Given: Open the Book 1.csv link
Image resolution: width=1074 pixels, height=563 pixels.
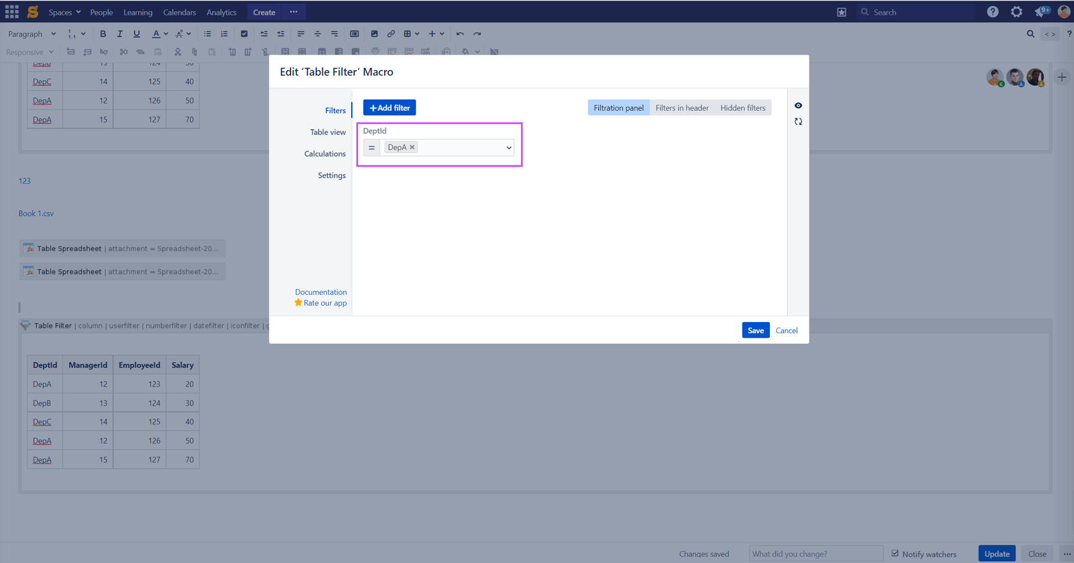Looking at the screenshot, I should [36, 213].
